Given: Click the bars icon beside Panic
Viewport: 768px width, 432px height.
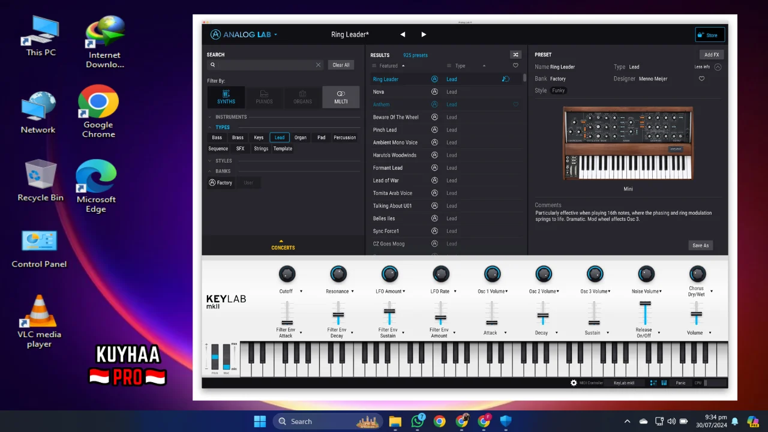Looking at the screenshot, I should pyautogui.click(x=664, y=383).
